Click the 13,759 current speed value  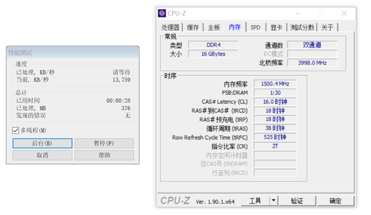121,80
